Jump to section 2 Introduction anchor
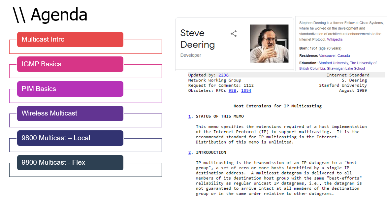Image resolution: width=387 pixels, height=198 pixels. tap(190, 152)
